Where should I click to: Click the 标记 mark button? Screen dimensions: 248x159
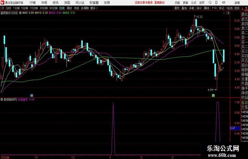click(x=221, y=8)
